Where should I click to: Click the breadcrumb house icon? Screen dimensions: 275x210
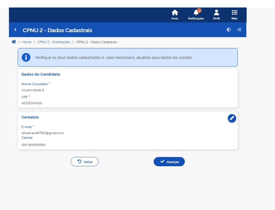14,42
